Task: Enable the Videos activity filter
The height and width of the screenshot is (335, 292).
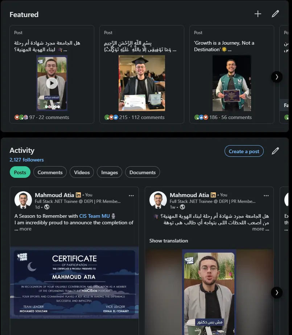Action: pyautogui.click(x=81, y=172)
